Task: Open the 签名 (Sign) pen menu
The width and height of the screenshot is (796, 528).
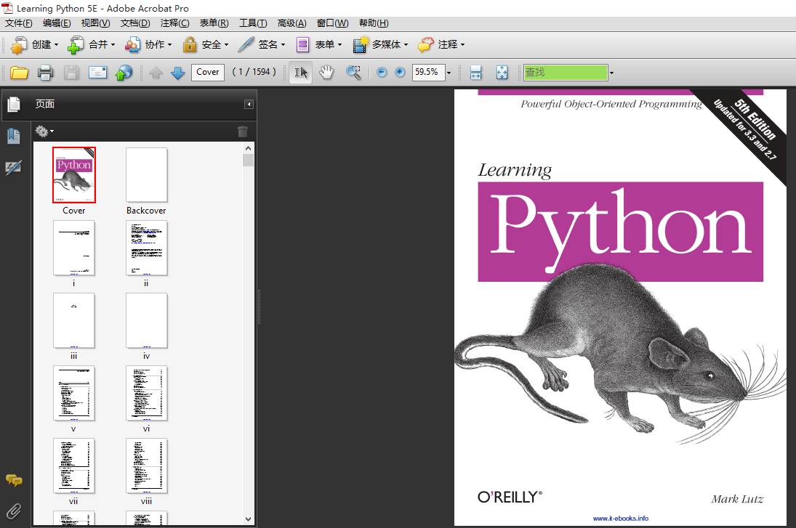Action: (x=262, y=44)
